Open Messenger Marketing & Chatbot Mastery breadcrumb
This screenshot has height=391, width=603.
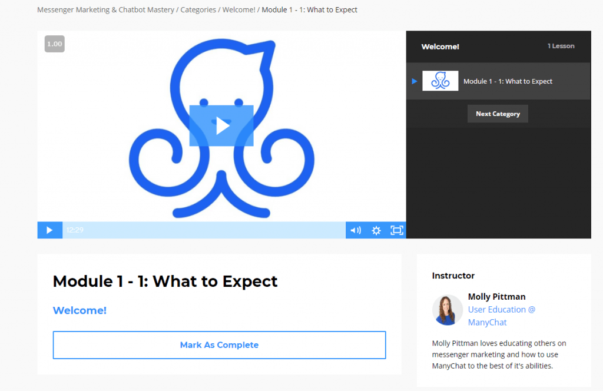106,10
